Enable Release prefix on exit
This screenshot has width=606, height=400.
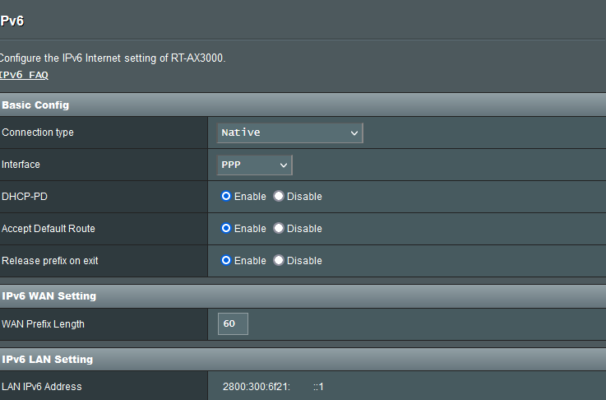(x=226, y=260)
